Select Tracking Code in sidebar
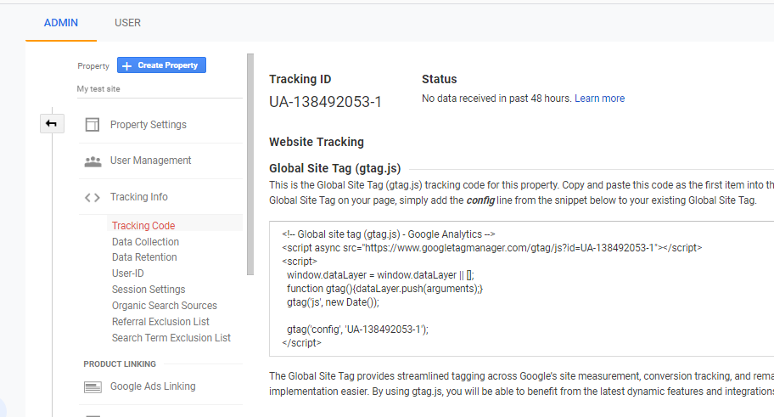 coord(143,225)
